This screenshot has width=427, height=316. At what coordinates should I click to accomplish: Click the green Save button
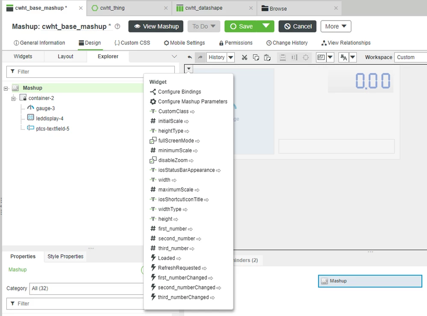pos(241,27)
